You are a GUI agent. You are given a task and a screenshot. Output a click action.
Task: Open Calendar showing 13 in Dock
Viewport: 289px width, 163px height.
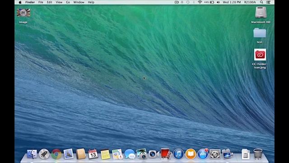point(93,154)
